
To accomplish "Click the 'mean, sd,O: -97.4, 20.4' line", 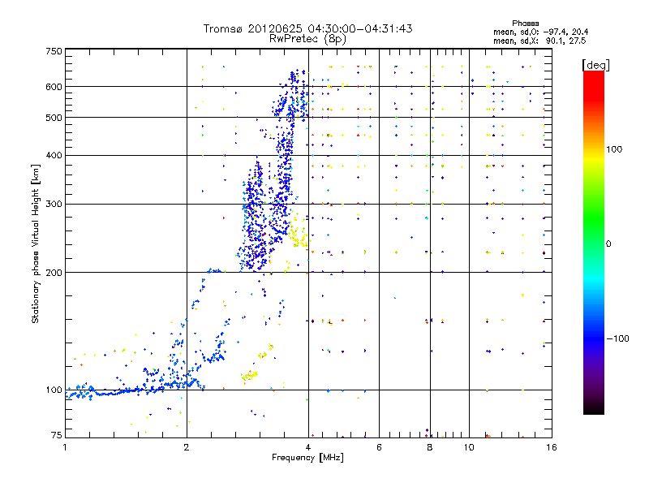I will coord(540,32).
